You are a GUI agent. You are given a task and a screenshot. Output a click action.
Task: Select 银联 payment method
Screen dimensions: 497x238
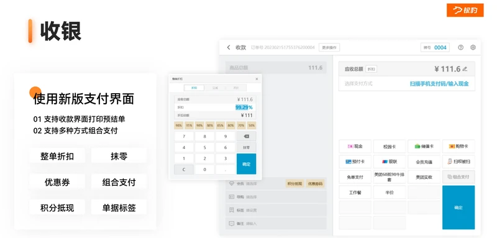click(390, 162)
